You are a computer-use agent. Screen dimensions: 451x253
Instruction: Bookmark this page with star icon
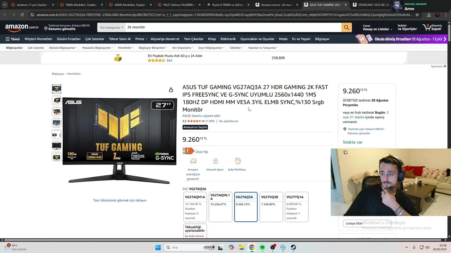417,15
